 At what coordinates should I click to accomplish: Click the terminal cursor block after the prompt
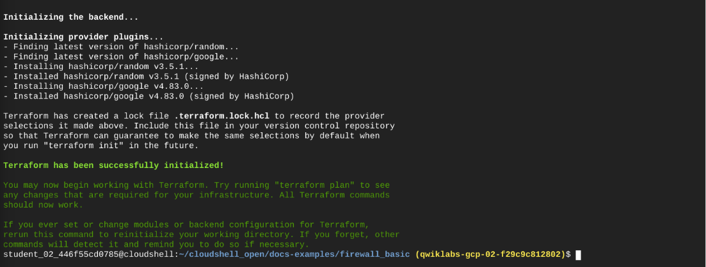[x=578, y=256]
